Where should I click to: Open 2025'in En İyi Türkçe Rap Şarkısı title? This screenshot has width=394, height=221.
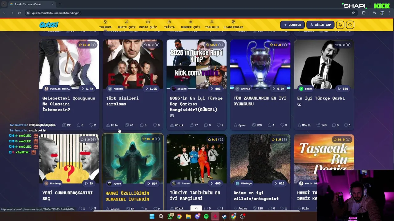click(x=196, y=104)
